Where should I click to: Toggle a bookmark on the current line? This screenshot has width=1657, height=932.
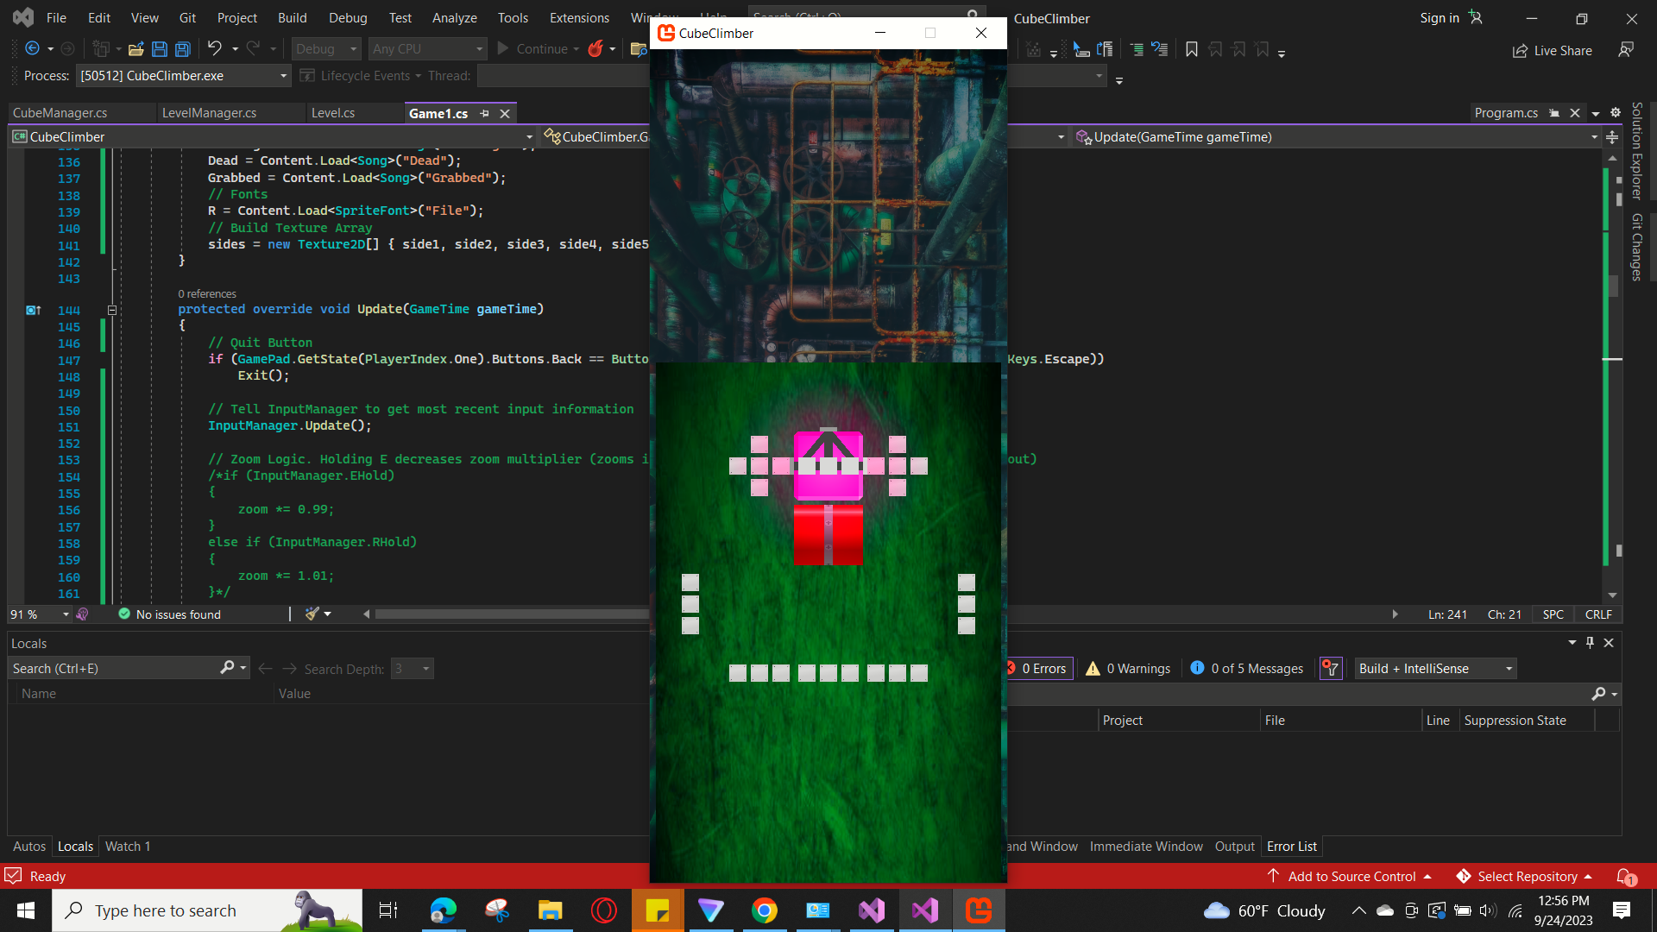(1191, 49)
